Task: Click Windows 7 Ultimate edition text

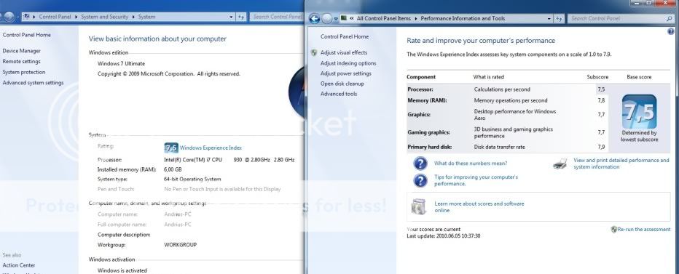Action: click(x=121, y=63)
